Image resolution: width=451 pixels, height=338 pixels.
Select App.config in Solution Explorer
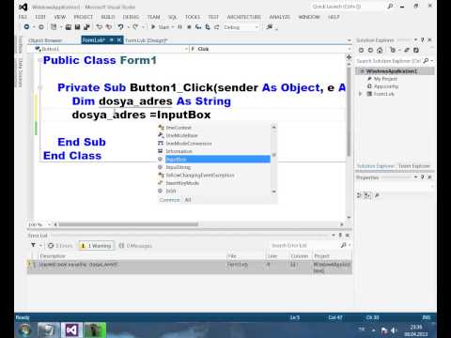386,86
